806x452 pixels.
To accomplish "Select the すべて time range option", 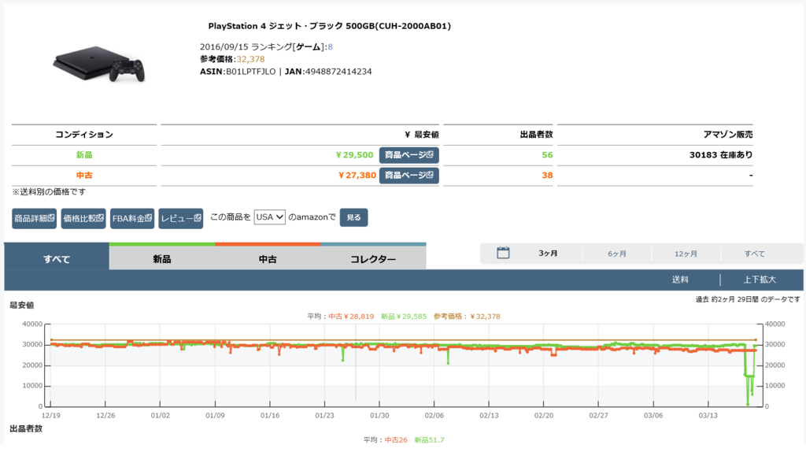I will click(x=755, y=254).
